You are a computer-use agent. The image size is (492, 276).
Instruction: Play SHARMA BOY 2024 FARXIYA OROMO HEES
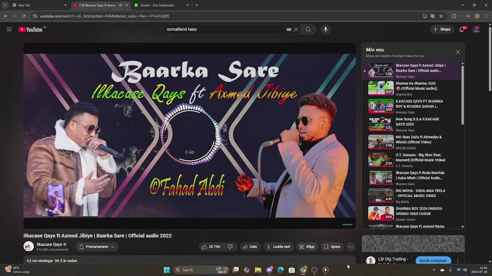411,214
